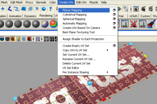This screenshot has height=104, width=157.
Task: Click the dark shaded cube icon
Action: (x=7, y=39)
